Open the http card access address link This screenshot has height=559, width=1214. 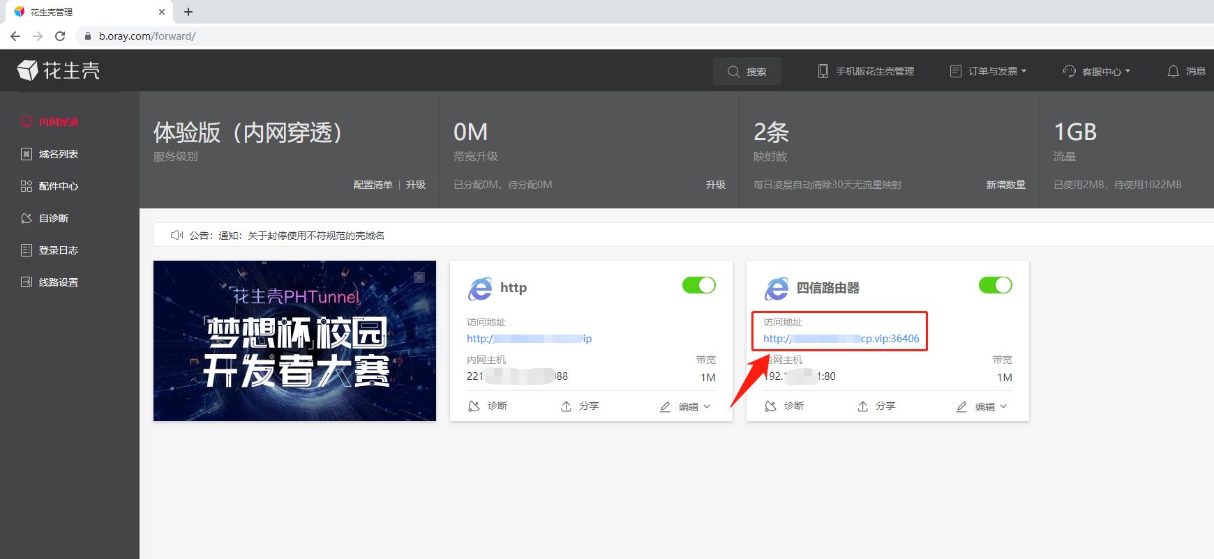click(529, 339)
